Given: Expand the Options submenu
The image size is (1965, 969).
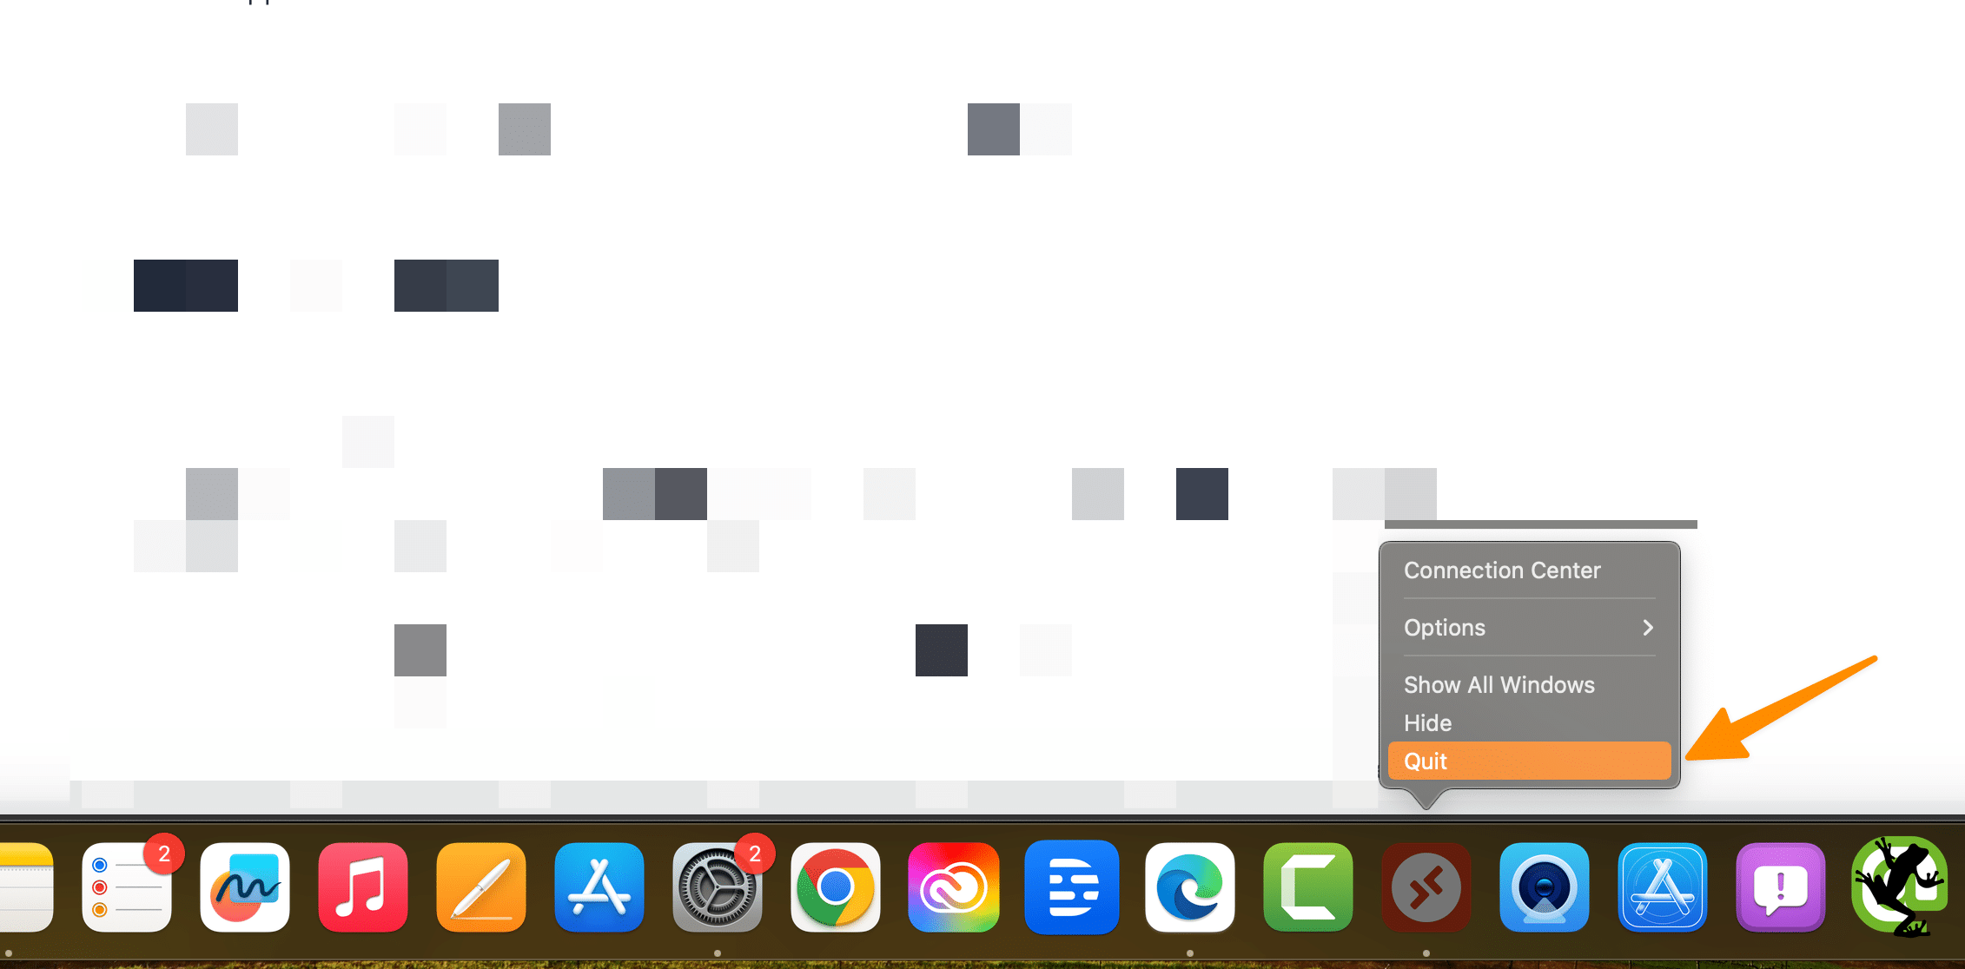Looking at the screenshot, I should pyautogui.click(x=1529, y=627).
